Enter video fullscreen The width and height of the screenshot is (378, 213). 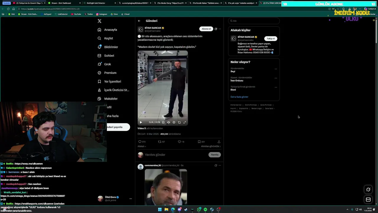pyautogui.click(x=185, y=122)
